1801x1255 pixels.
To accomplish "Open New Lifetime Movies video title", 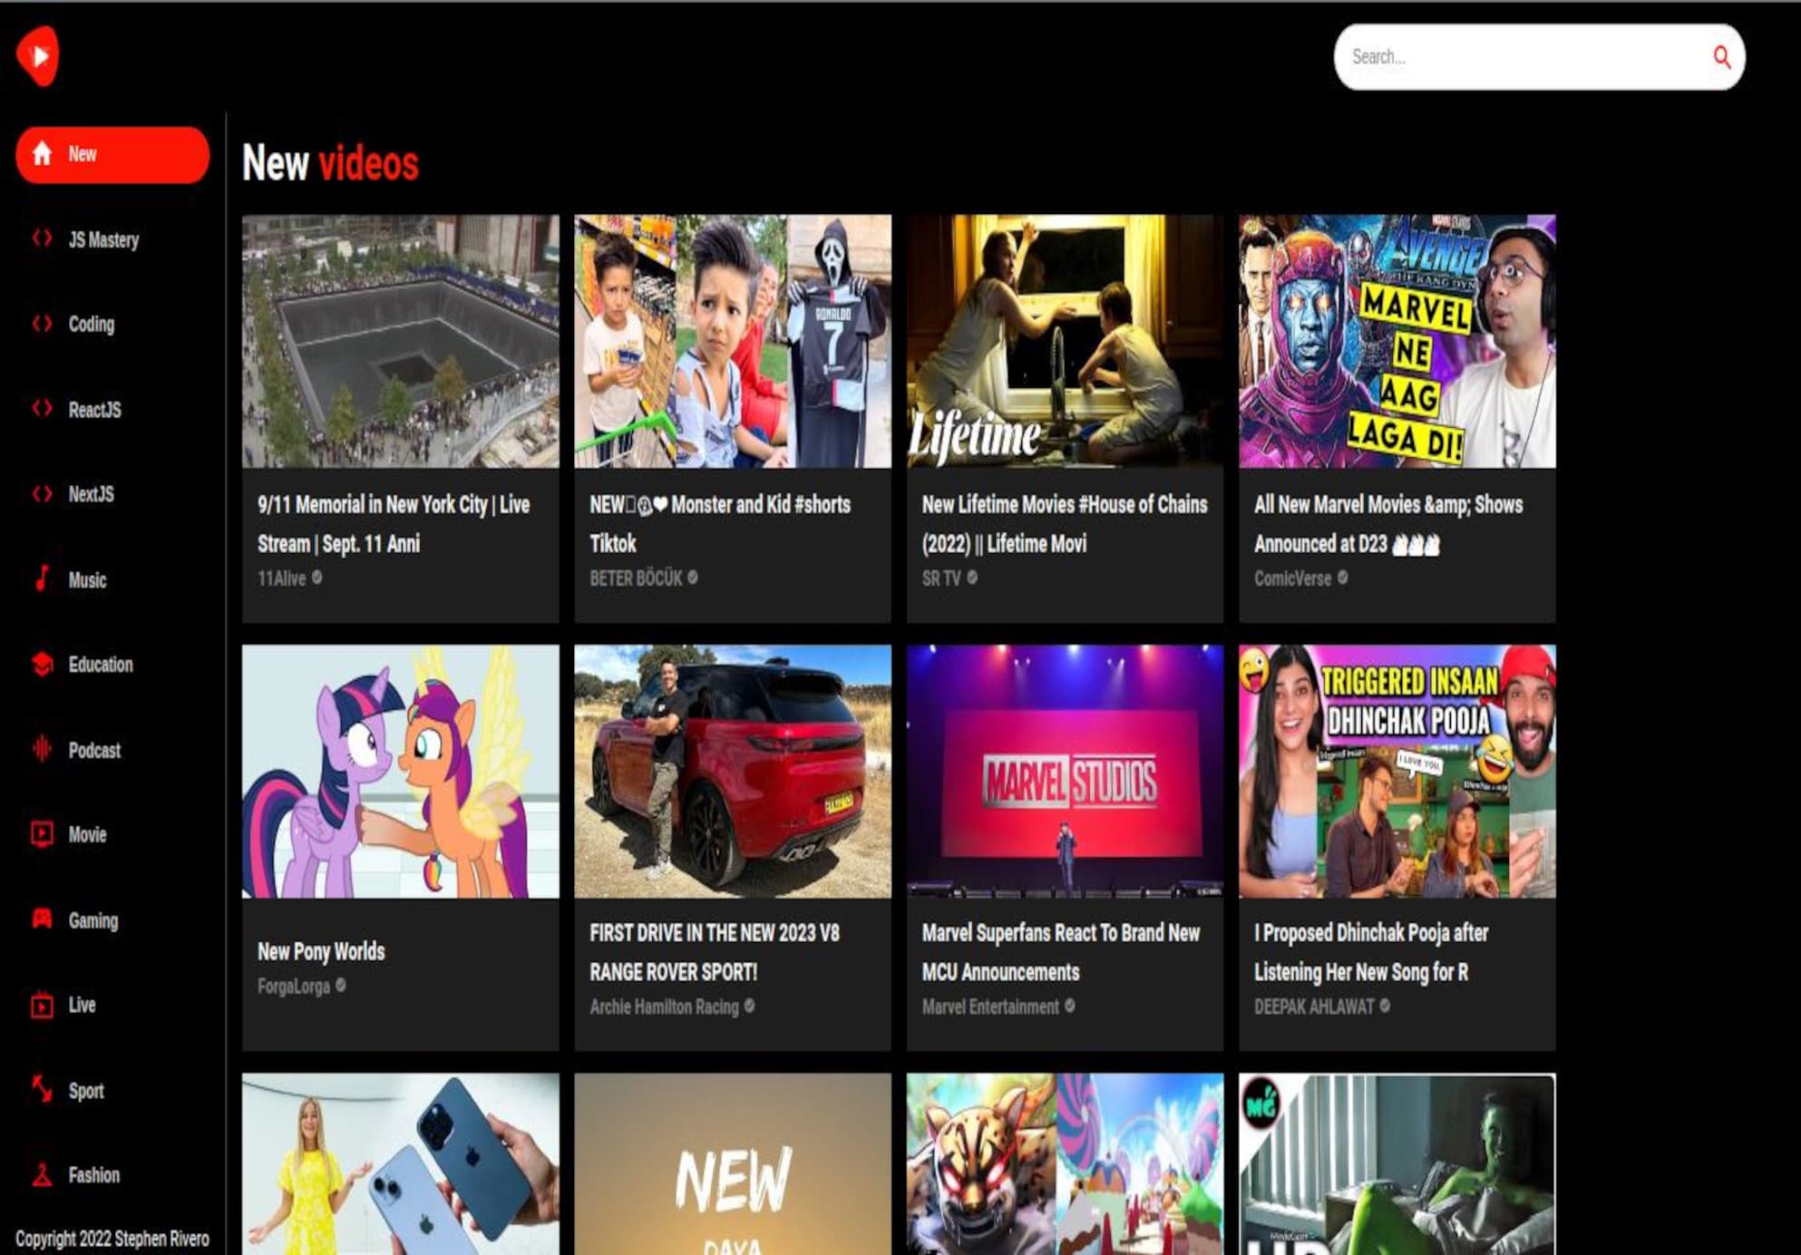I will (x=1065, y=524).
